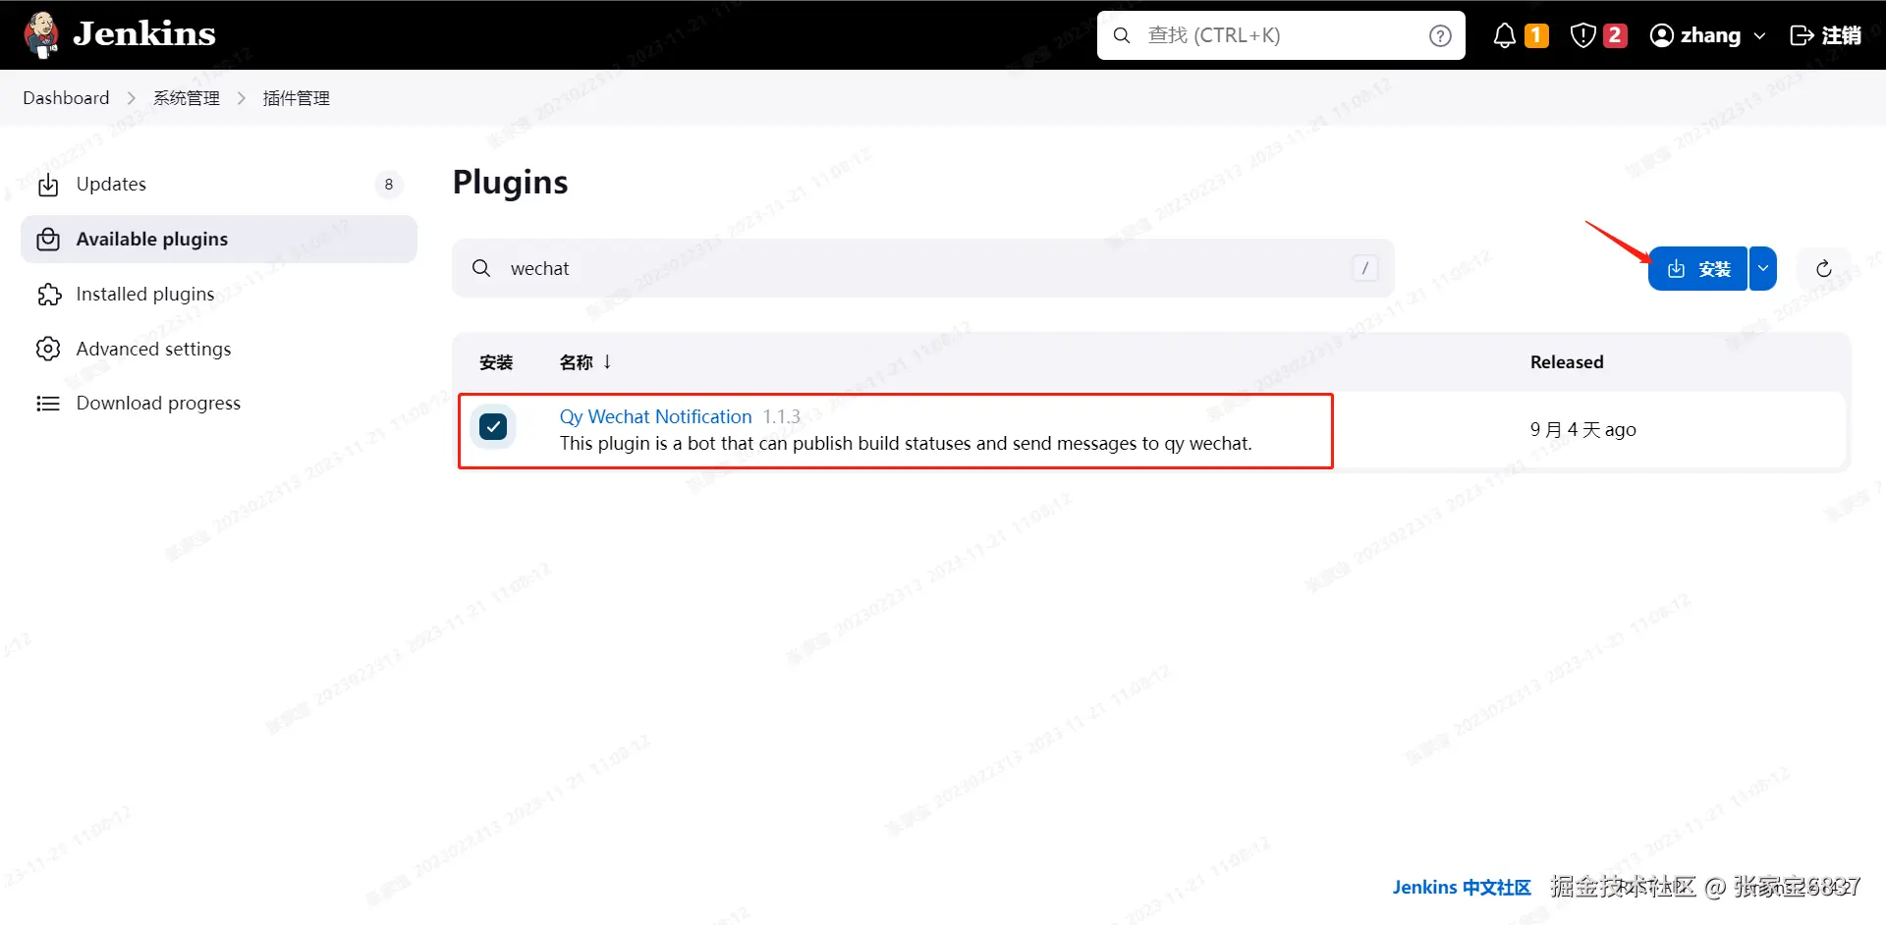Screen dimensions: 1886x925
Task: Open the install options dropdown arrow
Action: (x=1763, y=269)
